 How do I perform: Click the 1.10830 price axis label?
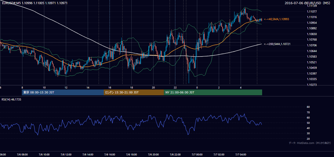312,34
